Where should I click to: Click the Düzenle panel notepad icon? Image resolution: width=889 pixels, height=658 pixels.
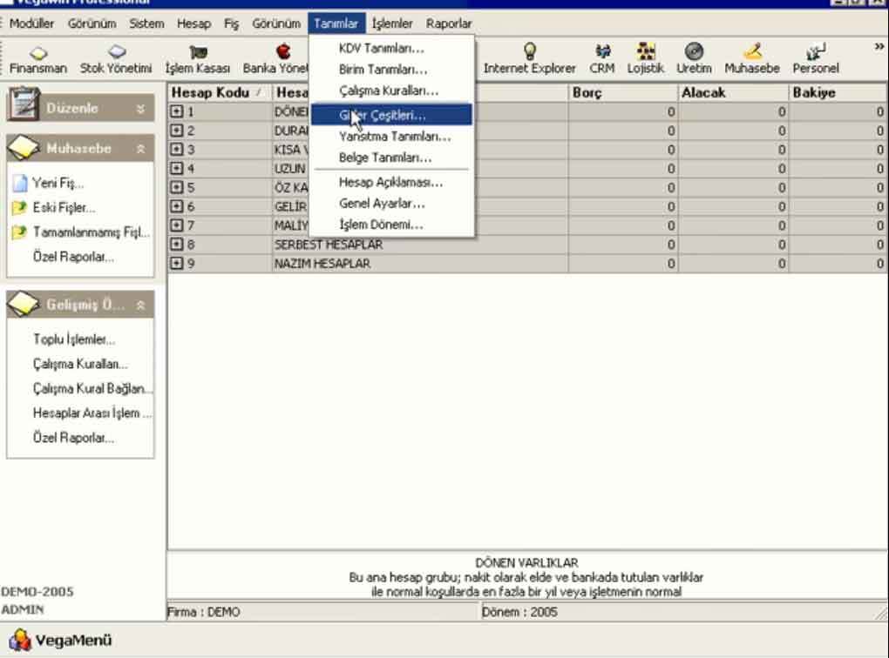click(x=24, y=104)
